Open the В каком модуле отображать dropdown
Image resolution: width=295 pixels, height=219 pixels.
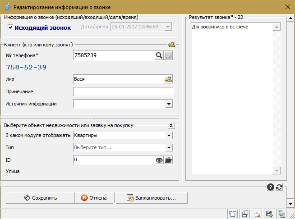[169, 135]
